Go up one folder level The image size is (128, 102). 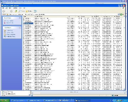click(16, 11)
